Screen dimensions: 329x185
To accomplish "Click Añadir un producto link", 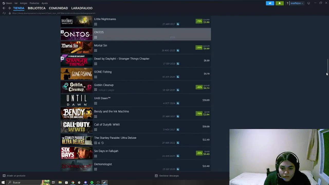I will pyautogui.click(x=16, y=176).
